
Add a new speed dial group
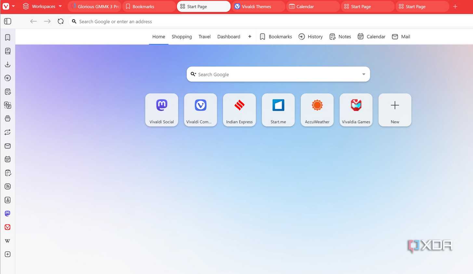tap(250, 37)
